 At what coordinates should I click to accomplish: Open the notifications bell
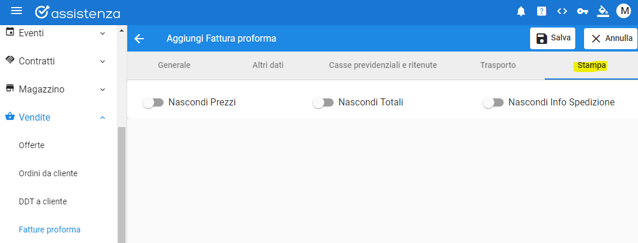tap(521, 11)
